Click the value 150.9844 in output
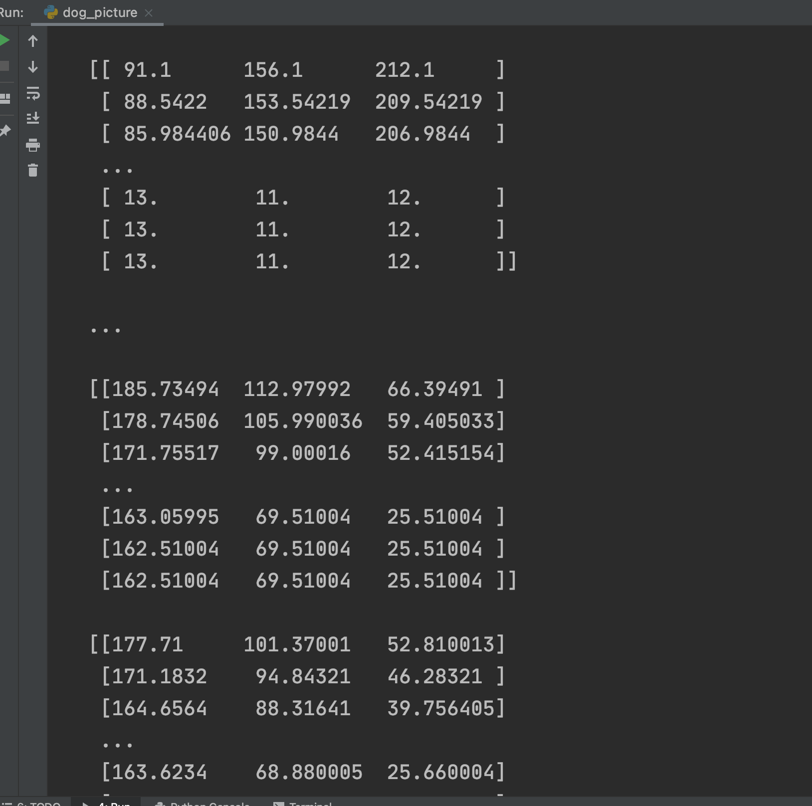812x806 pixels. pos(291,134)
